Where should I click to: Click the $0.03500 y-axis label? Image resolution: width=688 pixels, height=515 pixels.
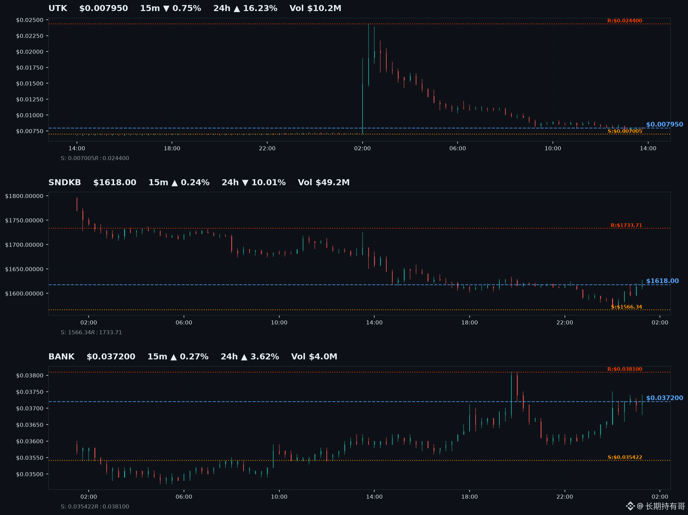pos(30,474)
